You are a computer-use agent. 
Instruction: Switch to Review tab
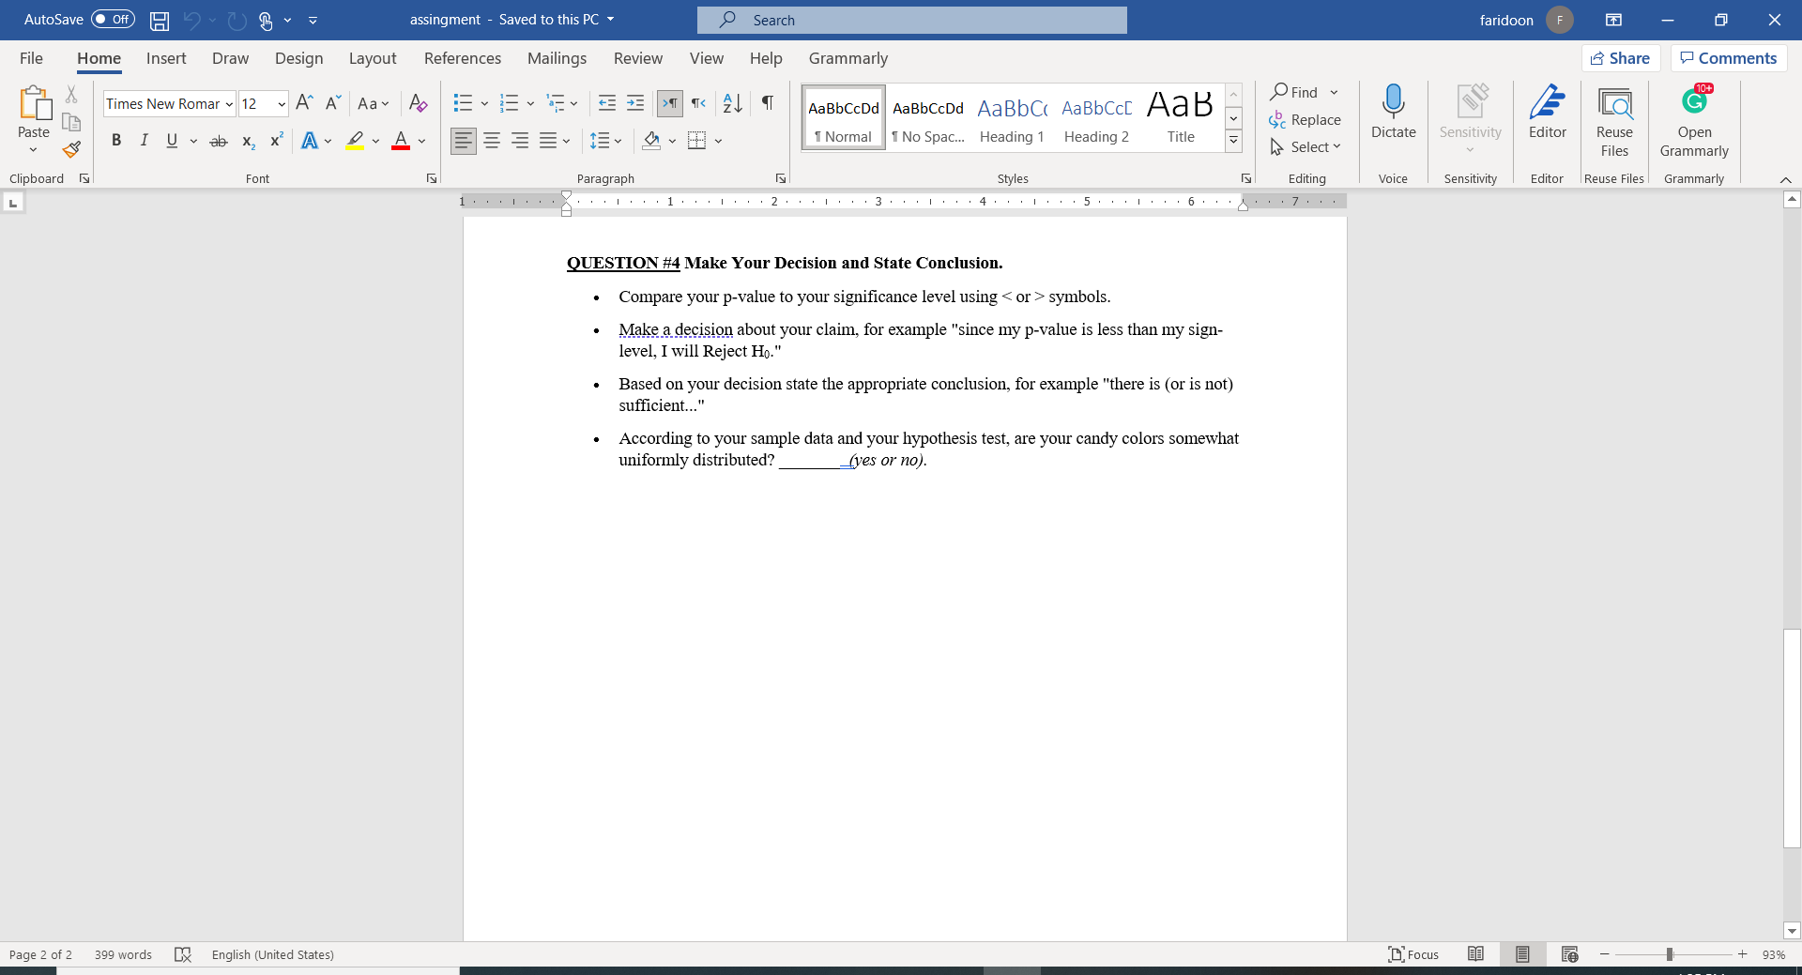click(638, 58)
